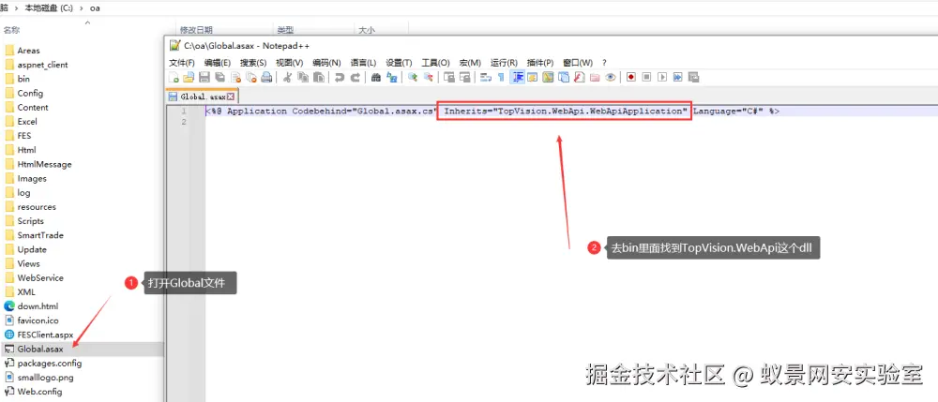938x402 pixels.
Task: Select smalllogo.png in the file list
Action: coord(45,378)
